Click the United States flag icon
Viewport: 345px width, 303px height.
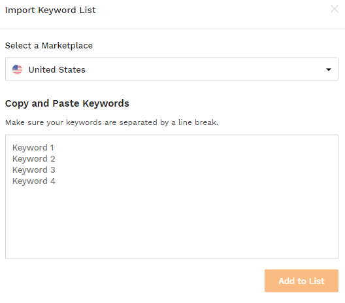(18, 69)
